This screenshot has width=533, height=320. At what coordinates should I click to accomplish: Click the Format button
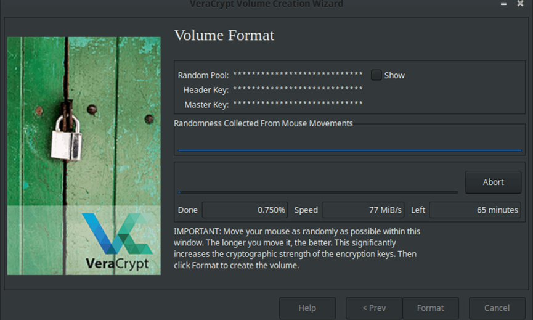(x=430, y=308)
